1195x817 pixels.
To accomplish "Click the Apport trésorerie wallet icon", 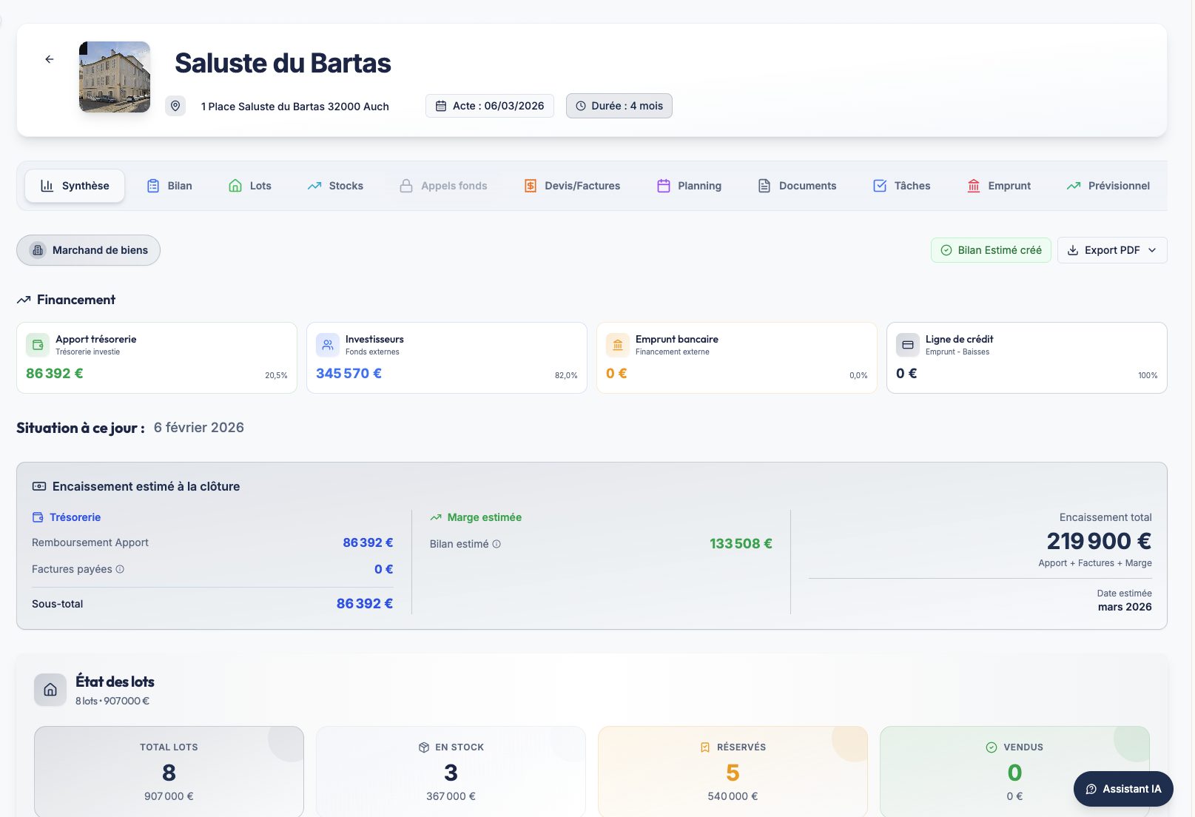I will [38, 345].
